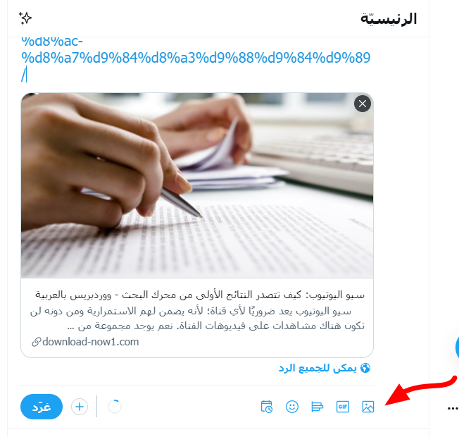Open يمكن للجميع الرد reply options
Screen dimensions: 459x437
coord(325,368)
